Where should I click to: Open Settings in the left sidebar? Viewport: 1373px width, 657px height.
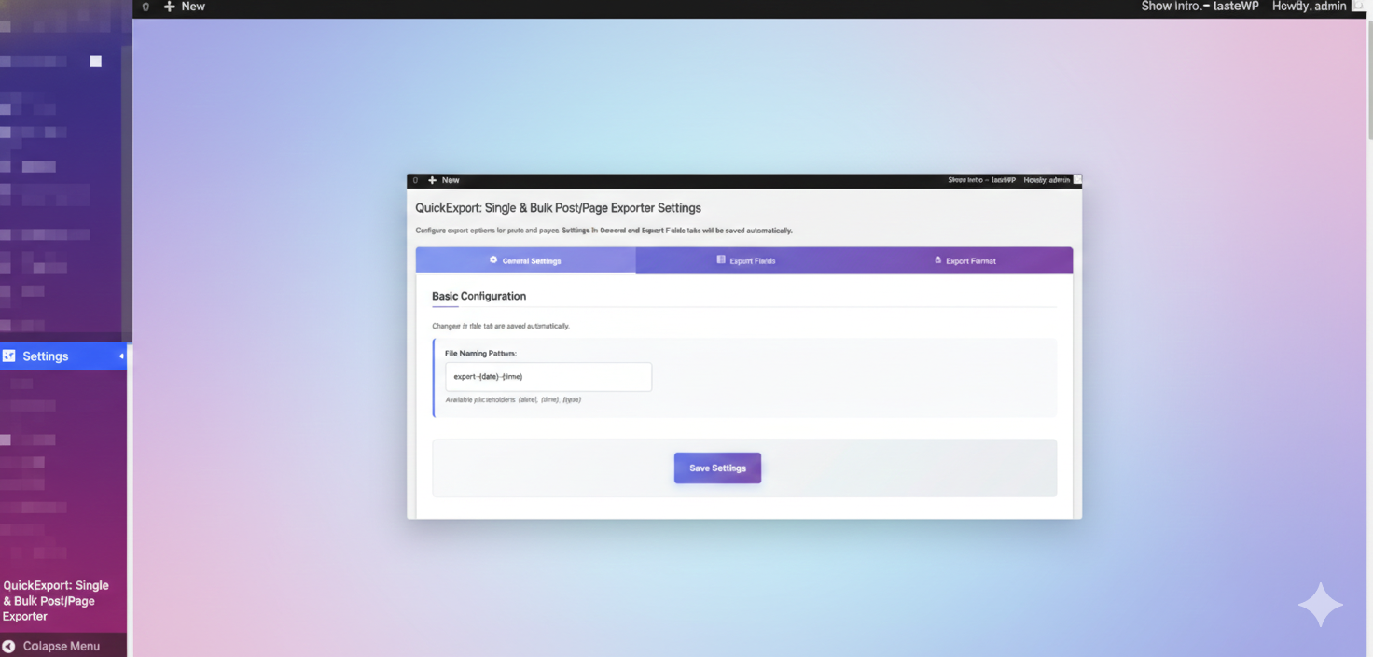(x=63, y=356)
